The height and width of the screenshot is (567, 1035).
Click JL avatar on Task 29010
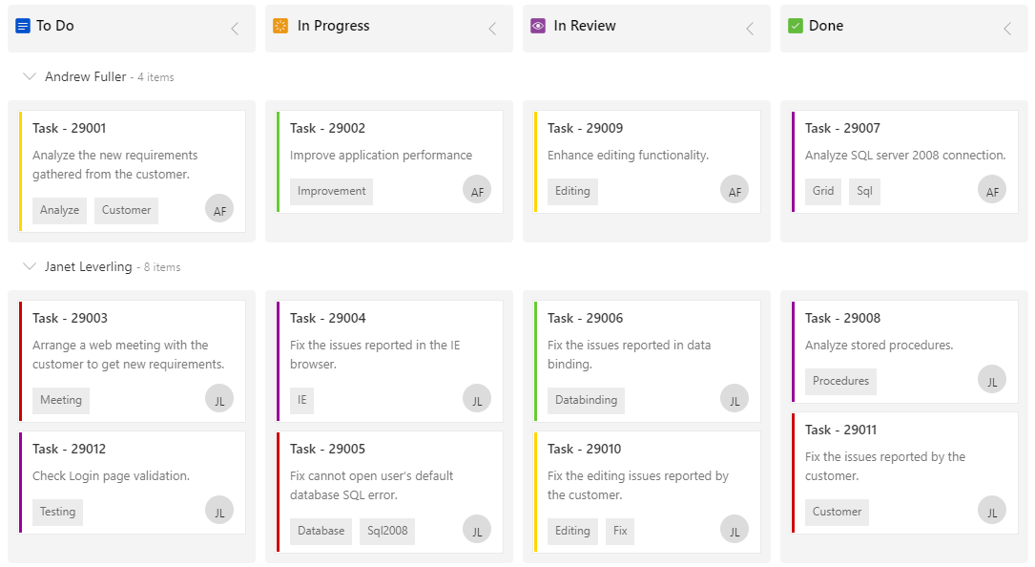[x=735, y=531]
